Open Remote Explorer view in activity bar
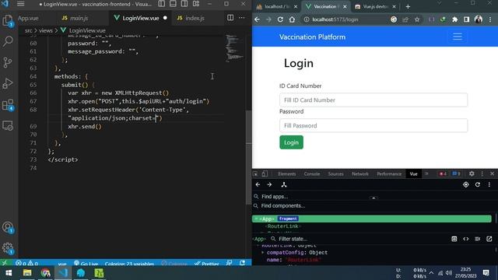498x280 pixels. pyautogui.click(x=8, y=126)
